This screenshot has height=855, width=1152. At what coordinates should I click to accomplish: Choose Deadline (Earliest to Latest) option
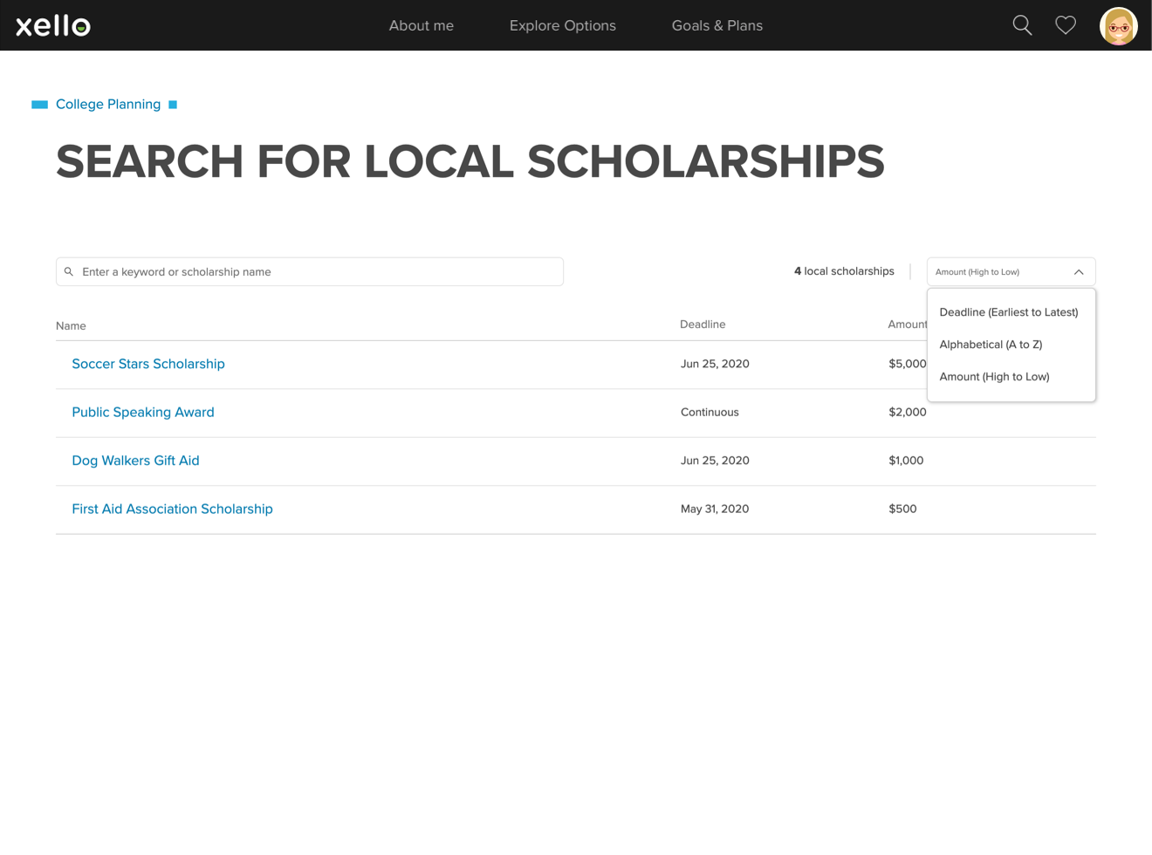[x=1009, y=312]
